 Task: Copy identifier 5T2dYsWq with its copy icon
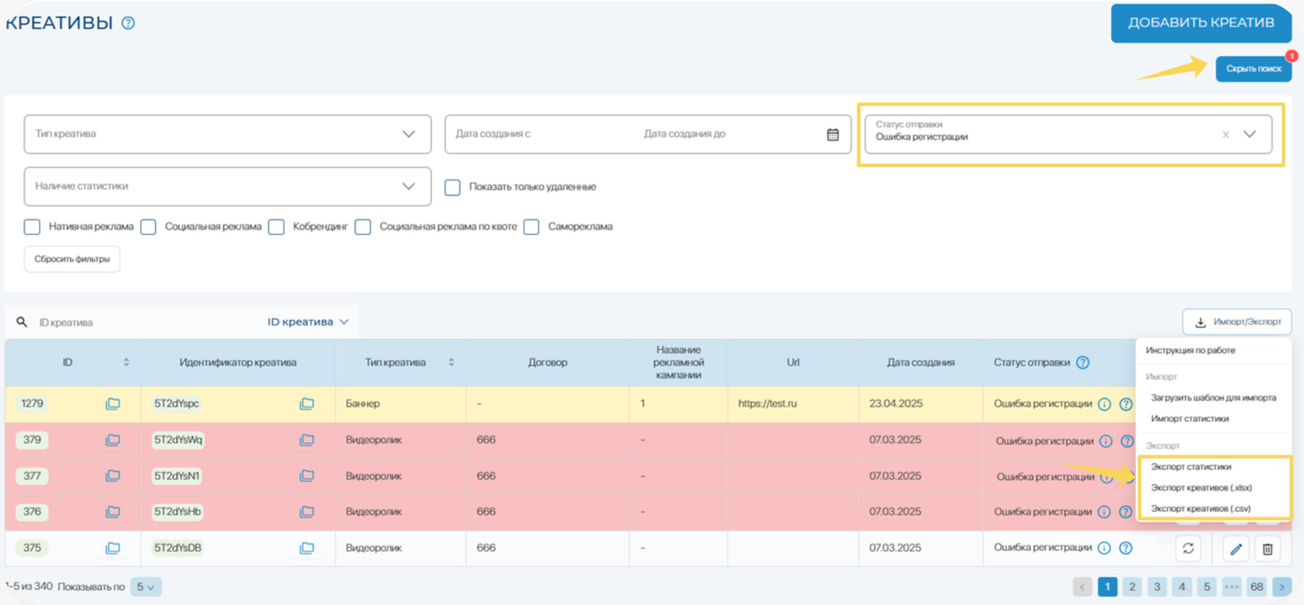pos(306,440)
